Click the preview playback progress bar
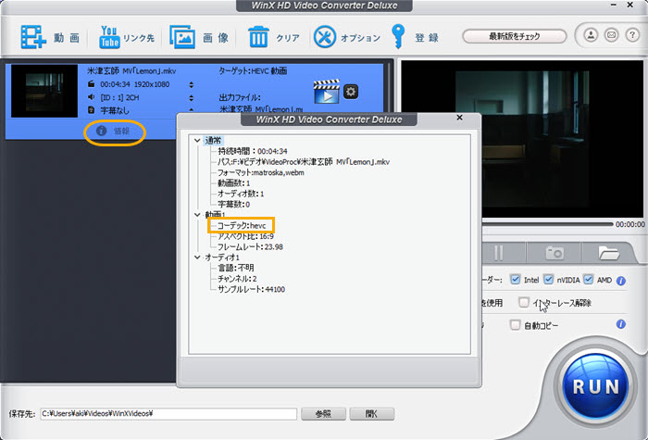Viewport: 648px width, 440px height. pyautogui.click(x=547, y=224)
